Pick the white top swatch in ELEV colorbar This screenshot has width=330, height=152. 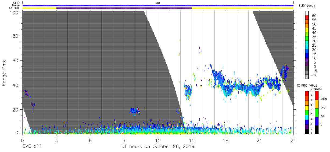coord(307,13)
